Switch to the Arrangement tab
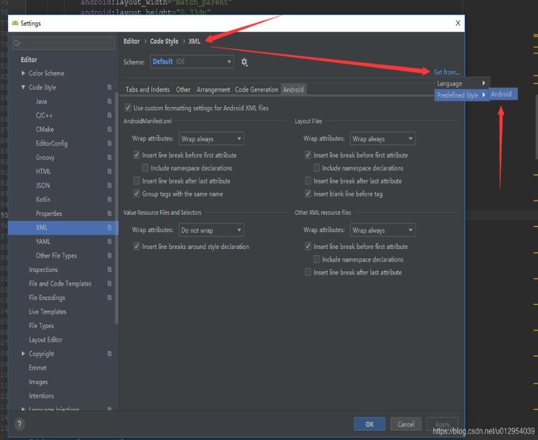Image resolution: width=538 pixels, height=440 pixels. [x=214, y=89]
